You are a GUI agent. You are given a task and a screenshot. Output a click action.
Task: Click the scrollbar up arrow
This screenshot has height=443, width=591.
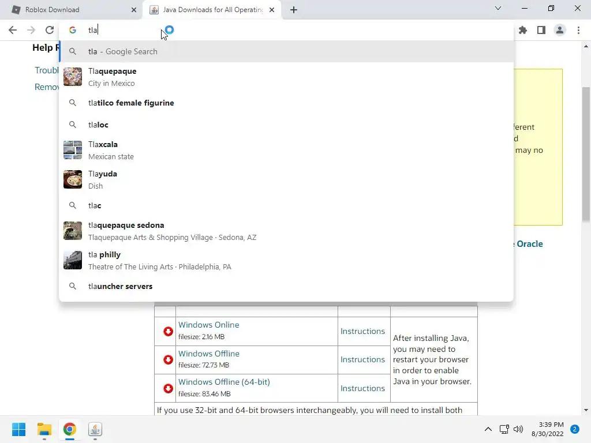586,46
